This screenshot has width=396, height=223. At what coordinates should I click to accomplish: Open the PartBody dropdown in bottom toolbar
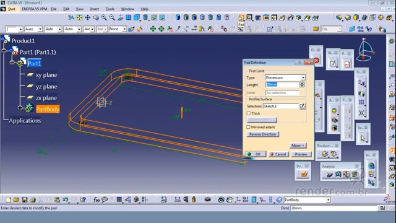coord(329,200)
